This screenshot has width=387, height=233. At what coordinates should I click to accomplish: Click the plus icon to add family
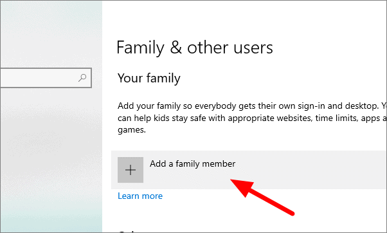130,170
